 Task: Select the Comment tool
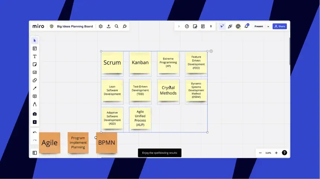tap(35, 96)
